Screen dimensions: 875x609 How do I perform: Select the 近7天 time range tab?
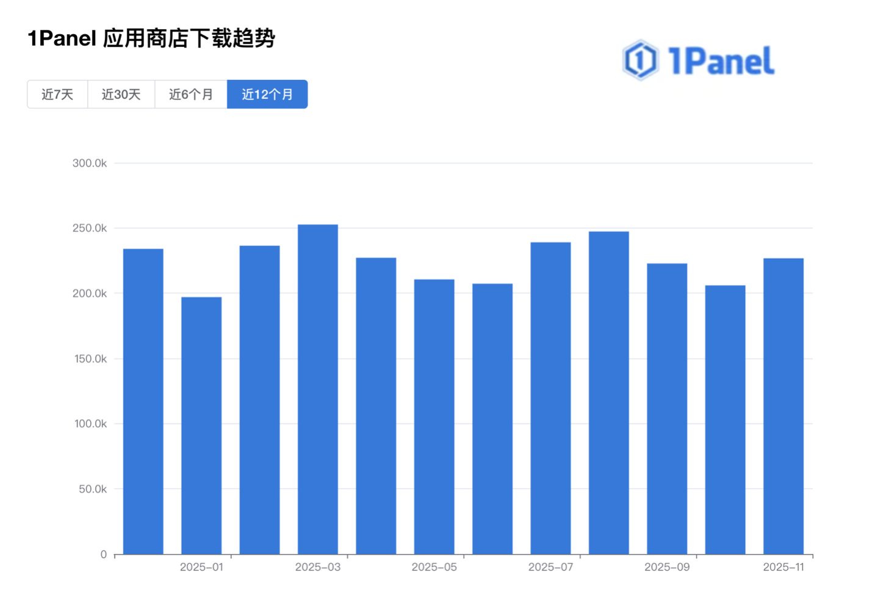click(x=57, y=95)
